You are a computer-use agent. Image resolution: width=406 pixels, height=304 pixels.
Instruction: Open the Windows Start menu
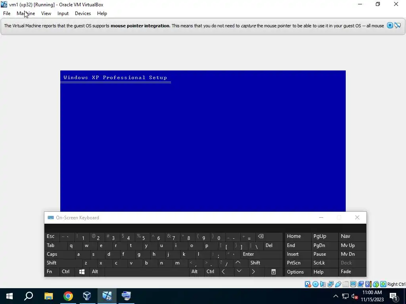tap(10, 296)
